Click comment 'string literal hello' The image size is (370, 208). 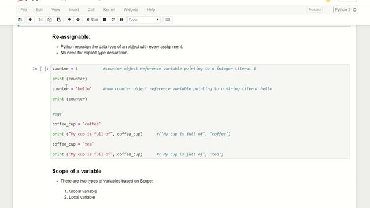click(x=249, y=88)
